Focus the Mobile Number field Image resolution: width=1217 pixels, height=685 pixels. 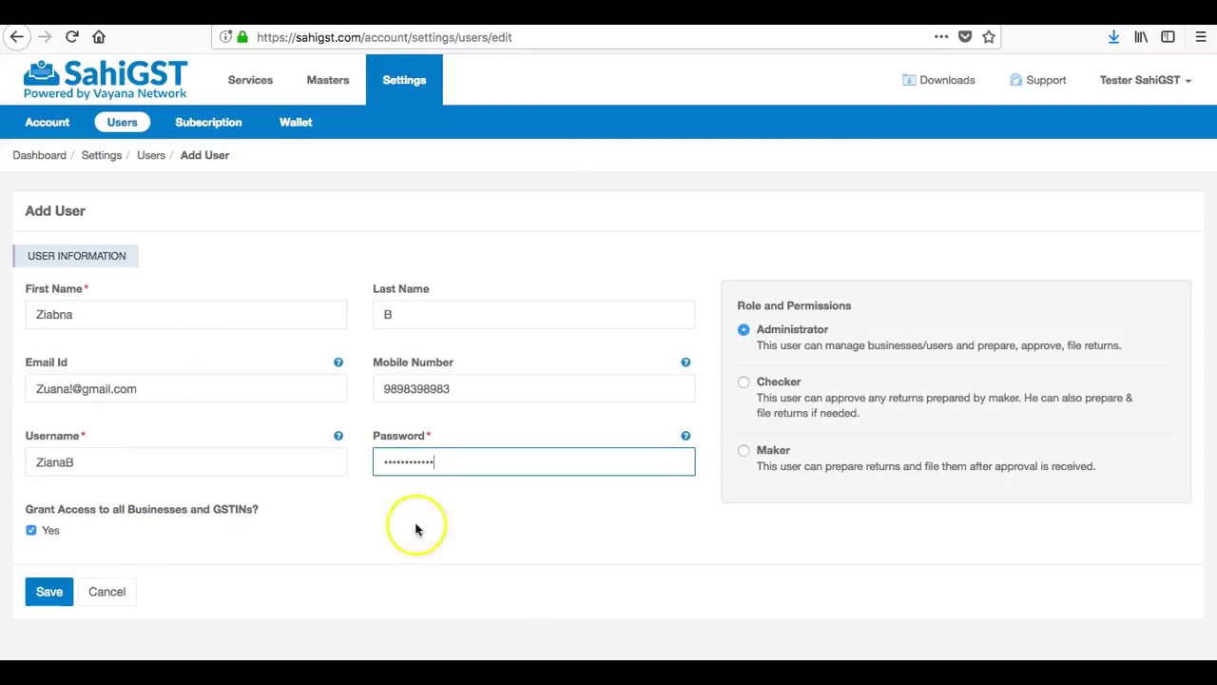[x=533, y=389]
